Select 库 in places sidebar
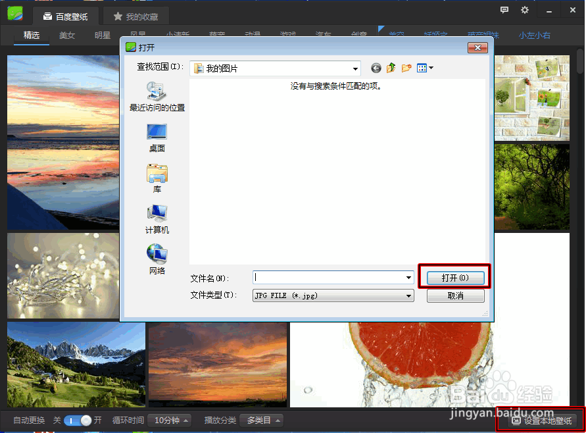The image size is (586, 433). pos(157,179)
